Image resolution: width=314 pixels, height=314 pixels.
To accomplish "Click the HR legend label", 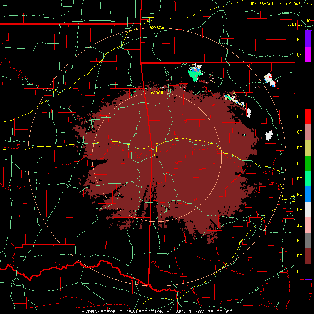I will coord(300,163).
